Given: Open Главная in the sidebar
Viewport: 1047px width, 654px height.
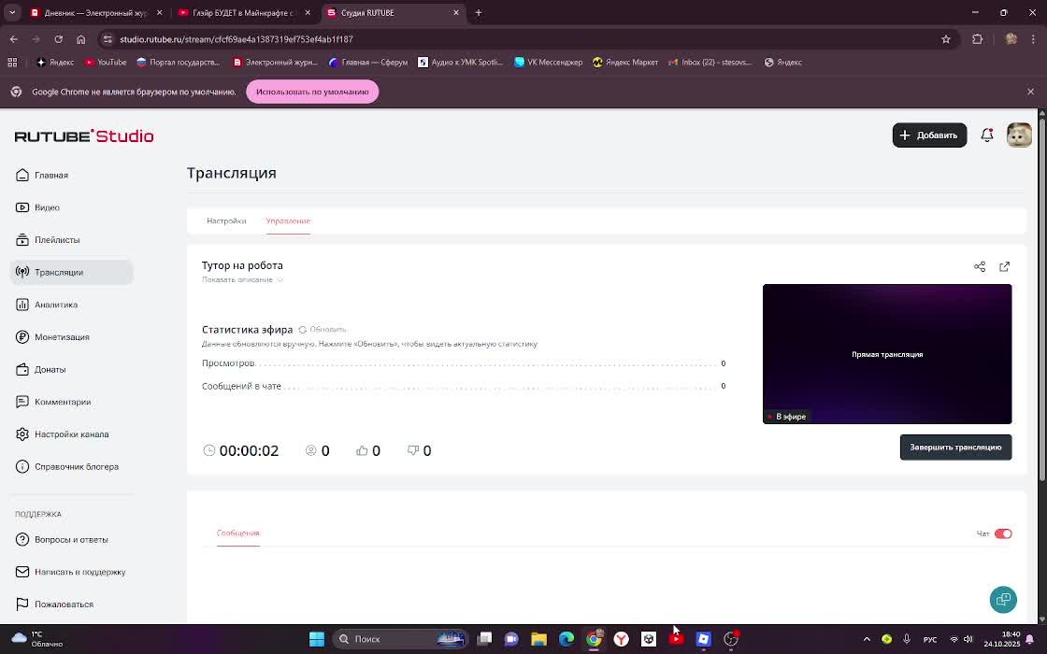Looking at the screenshot, I should pos(42,175).
